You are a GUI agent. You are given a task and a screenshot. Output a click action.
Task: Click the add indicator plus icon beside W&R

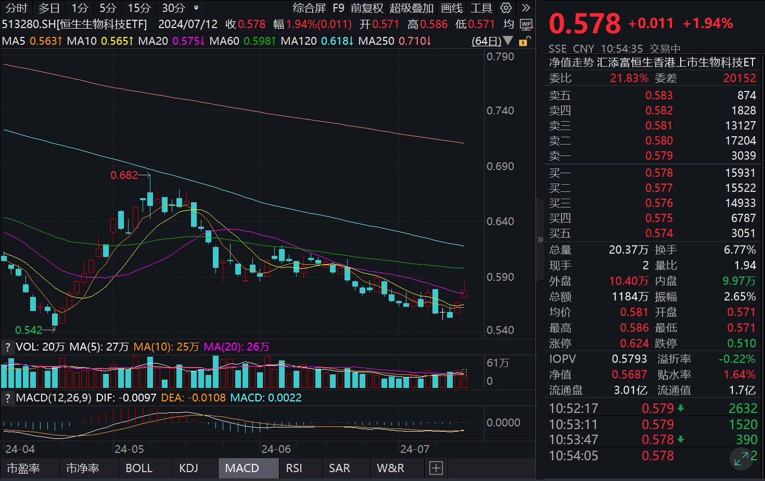coord(435,468)
